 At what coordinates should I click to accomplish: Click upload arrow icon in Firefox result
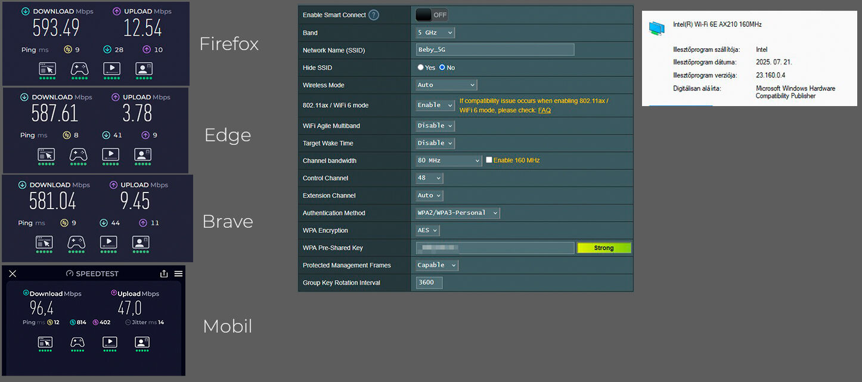(x=116, y=11)
